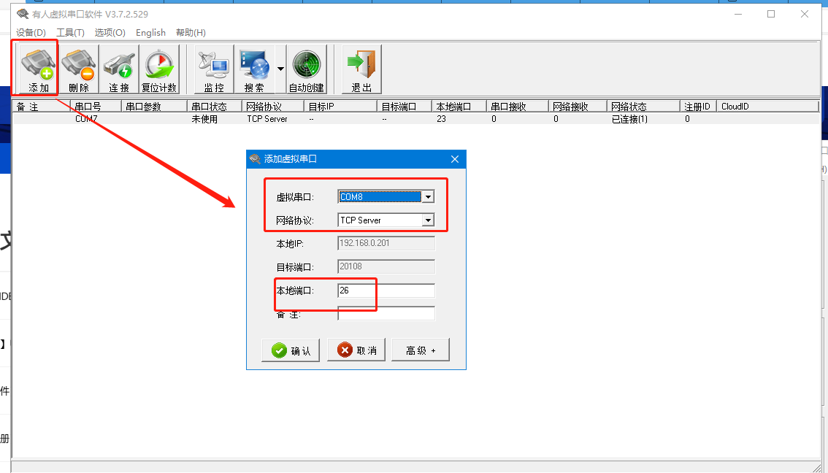Click the 删除 (Delete) port toolbar icon

[x=79, y=69]
